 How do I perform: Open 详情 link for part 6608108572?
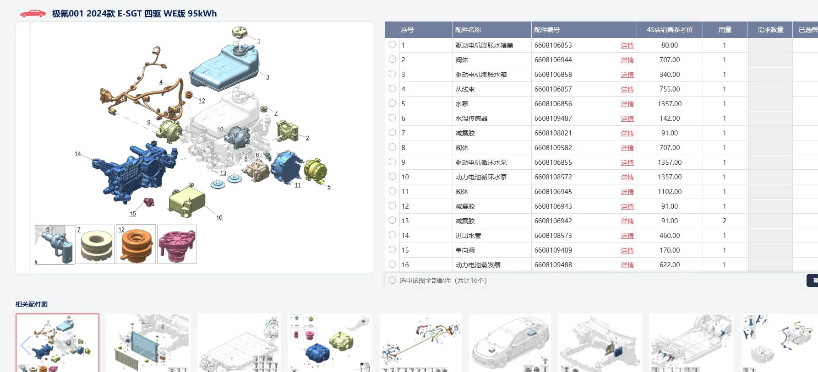point(627,177)
